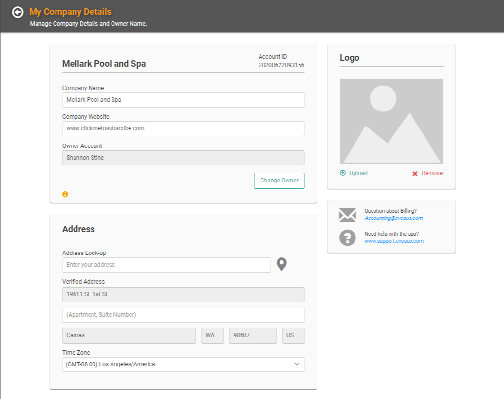The width and height of the screenshot is (504, 399).
Task: Click the Upload logo link
Action: (x=358, y=173)
